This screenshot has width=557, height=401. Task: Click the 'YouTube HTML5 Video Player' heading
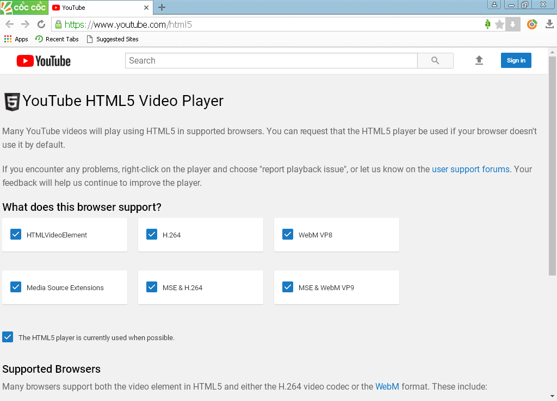point(123,101)
